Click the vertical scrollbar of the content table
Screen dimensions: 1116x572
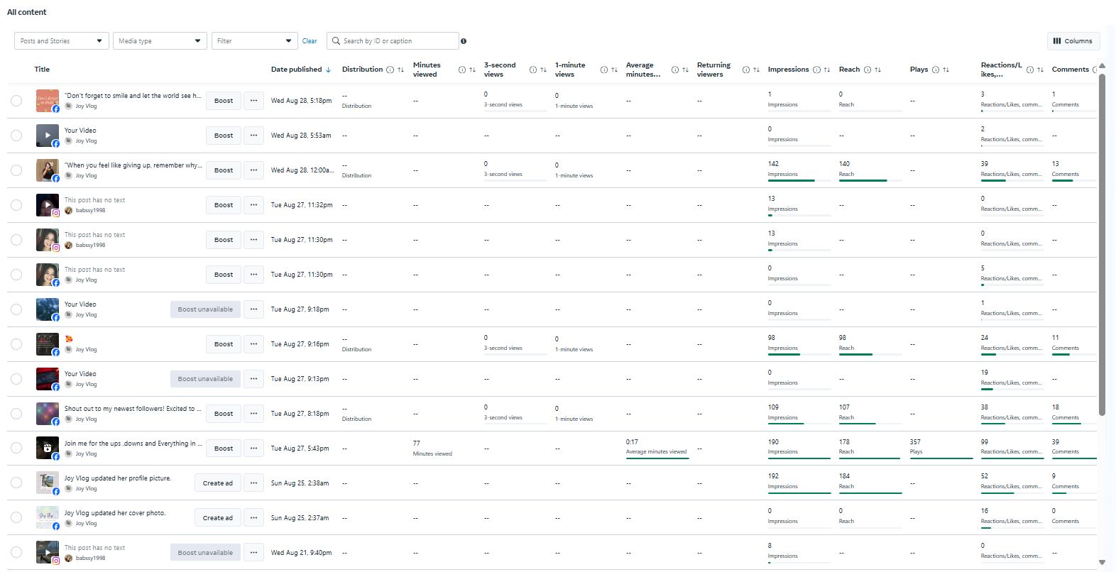[1102, 241]
